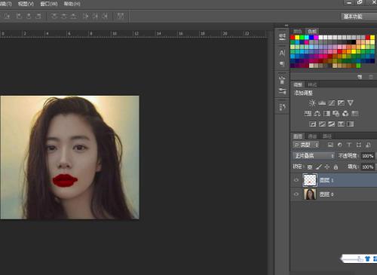Create new swatch from Swatches panel footer
This screenshot has width=377, height=275.
coord(360,77)
